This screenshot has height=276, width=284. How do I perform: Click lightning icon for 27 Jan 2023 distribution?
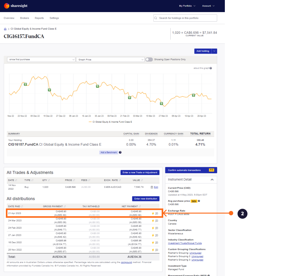(x=153, y=235)
